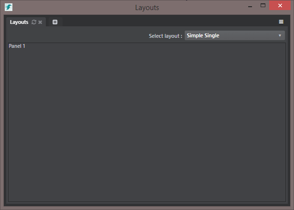Add a new tab with the plus icon
The width and height of the screenshot is (294, 210).
pos(55,22)
